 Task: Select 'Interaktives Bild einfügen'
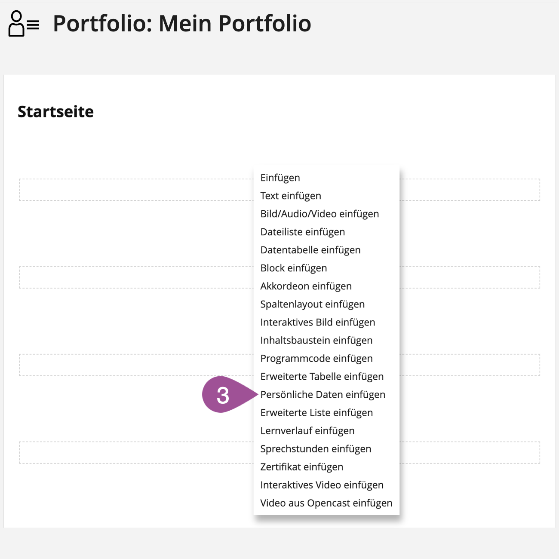tap(318, 322)
